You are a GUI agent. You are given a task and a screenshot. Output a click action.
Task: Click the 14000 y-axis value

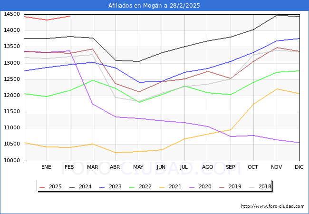pos(12,30)
